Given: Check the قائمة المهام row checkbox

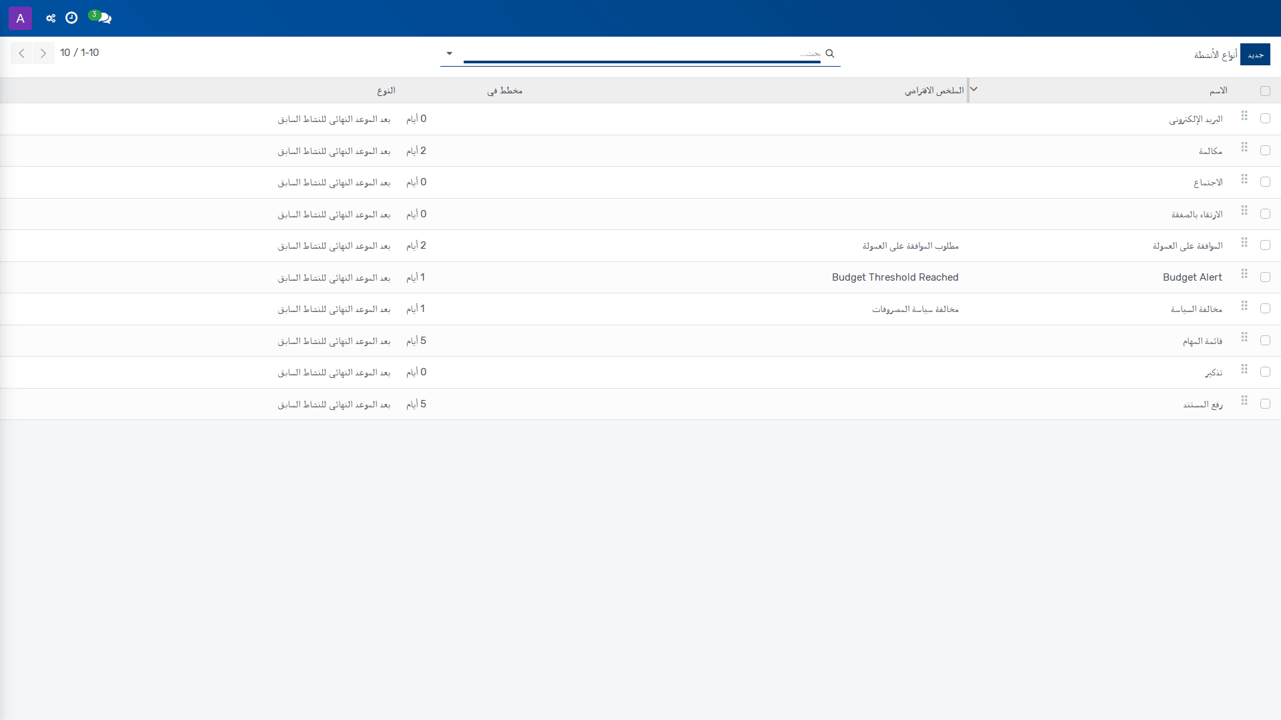Looking at the screenshot, I should click(1265, 341).
